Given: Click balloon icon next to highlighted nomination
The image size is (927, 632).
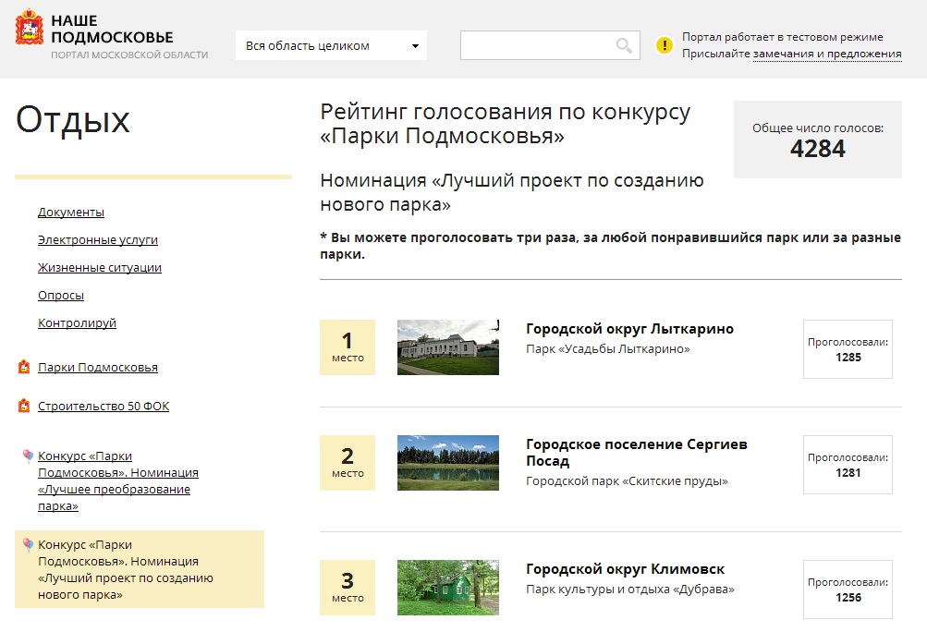Looking at the screenshot, I should [x=28, y=545].
